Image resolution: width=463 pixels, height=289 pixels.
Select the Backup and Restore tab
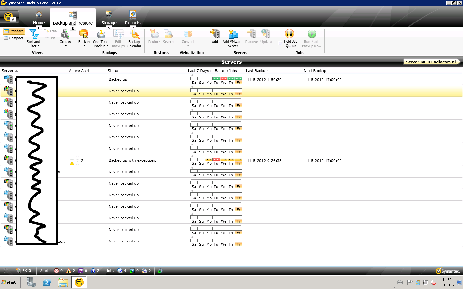point(73,18)
